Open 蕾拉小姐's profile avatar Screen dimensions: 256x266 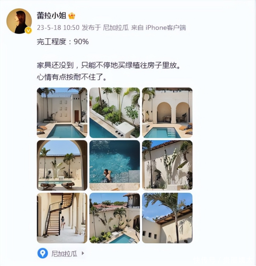click(x=19, y=21)
